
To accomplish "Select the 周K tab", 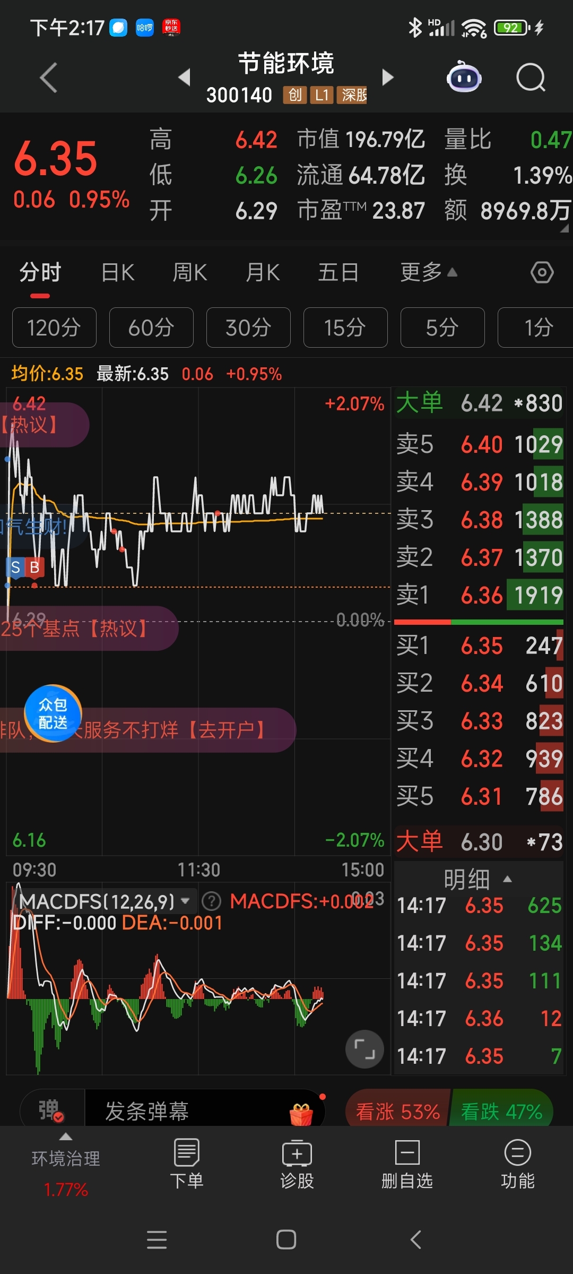I will (190, 273).
